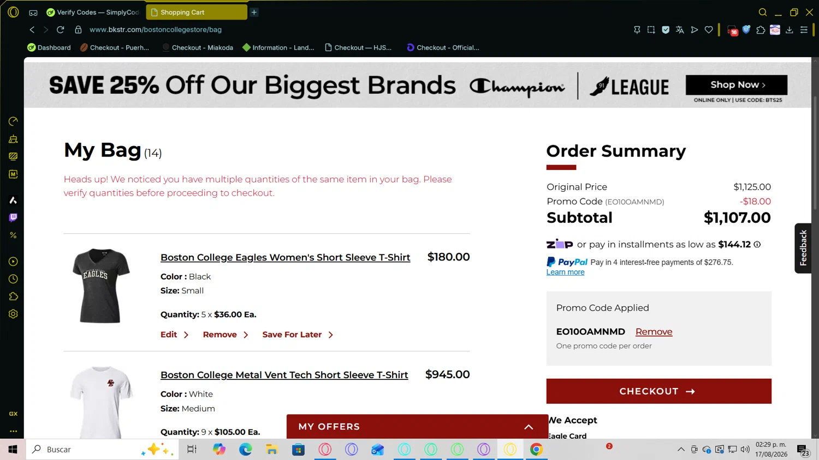The image size is (819, 460).
Task: Open Google Chrome from the taskbar
Action: (536, 450)
